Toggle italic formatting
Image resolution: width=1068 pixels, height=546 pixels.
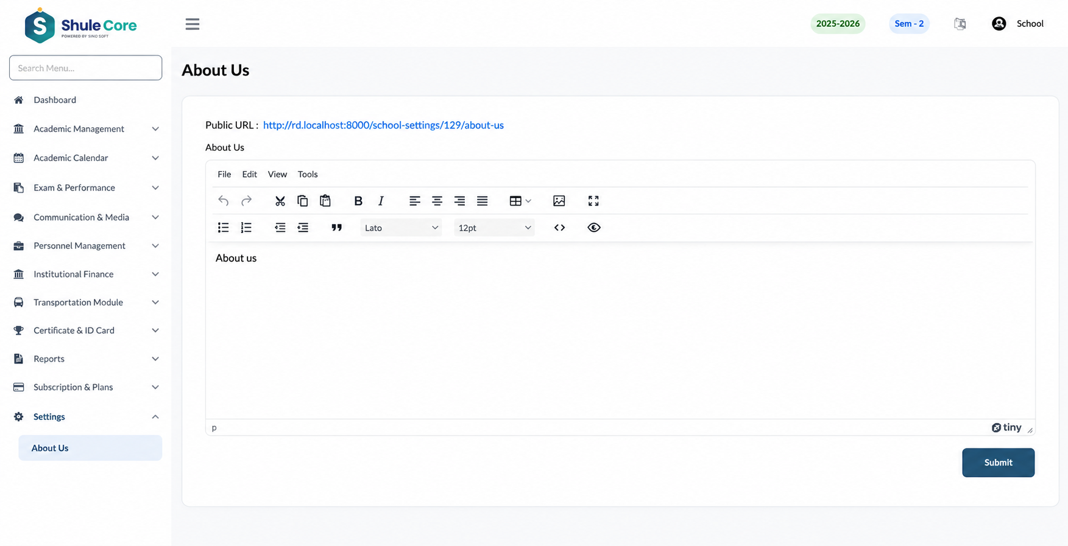click(381, 201)
